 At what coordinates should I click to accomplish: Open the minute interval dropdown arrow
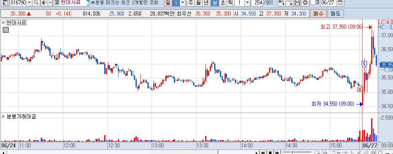(247, 3)
